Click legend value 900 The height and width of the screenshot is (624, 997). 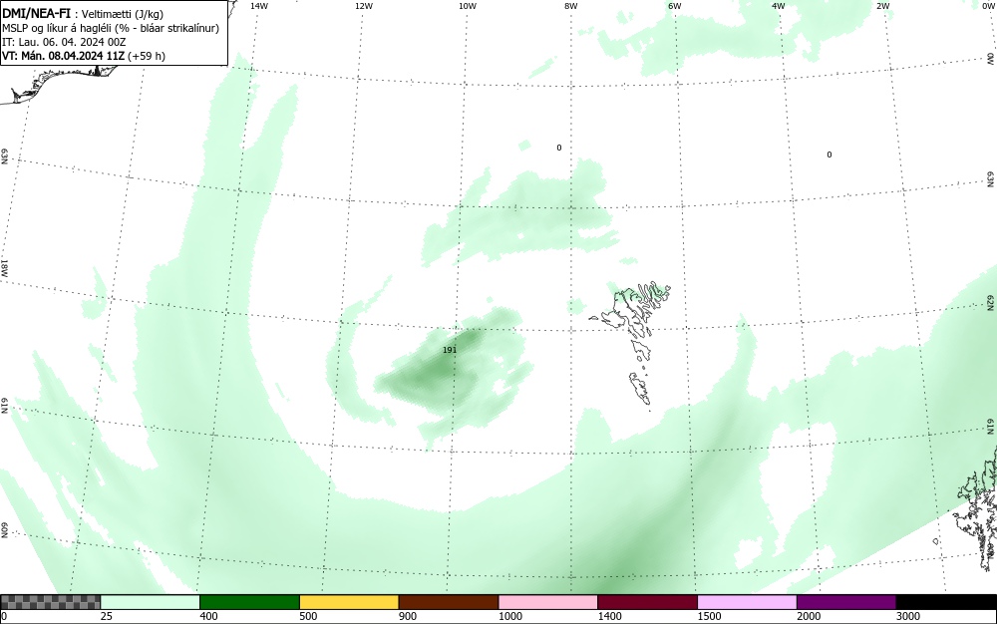point(408,616)
